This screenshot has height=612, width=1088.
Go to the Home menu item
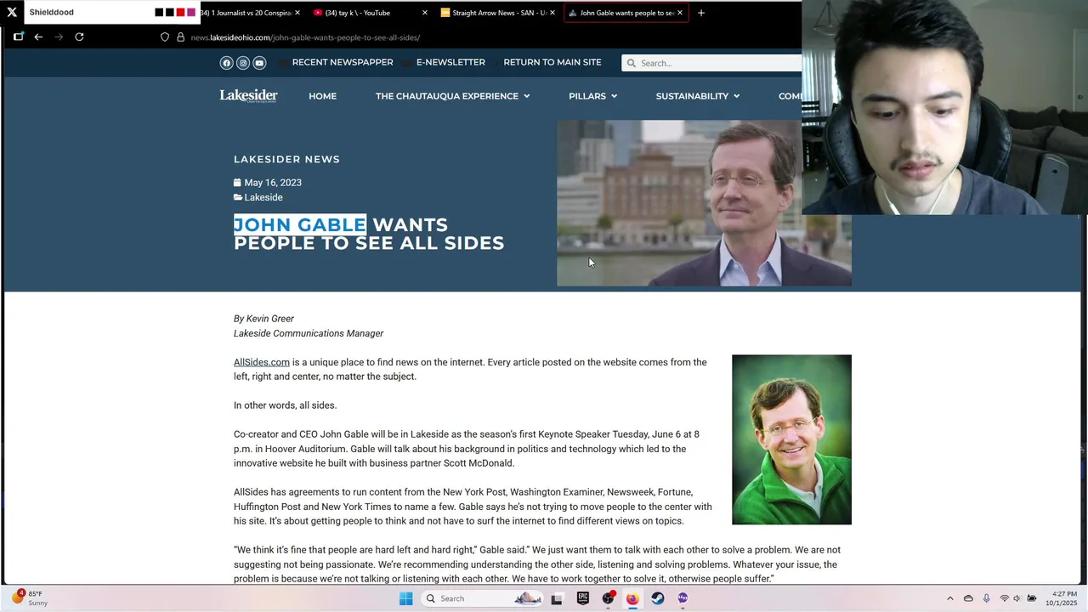click(322, 96)
